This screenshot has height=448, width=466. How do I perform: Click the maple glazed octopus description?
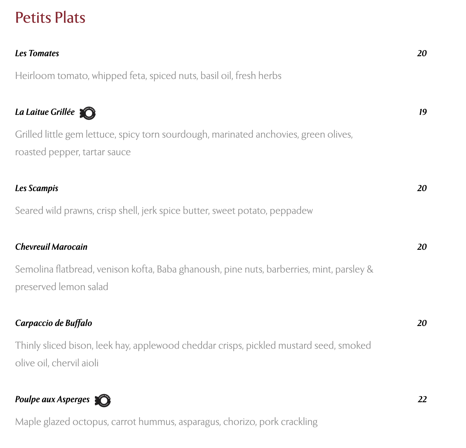166,422
